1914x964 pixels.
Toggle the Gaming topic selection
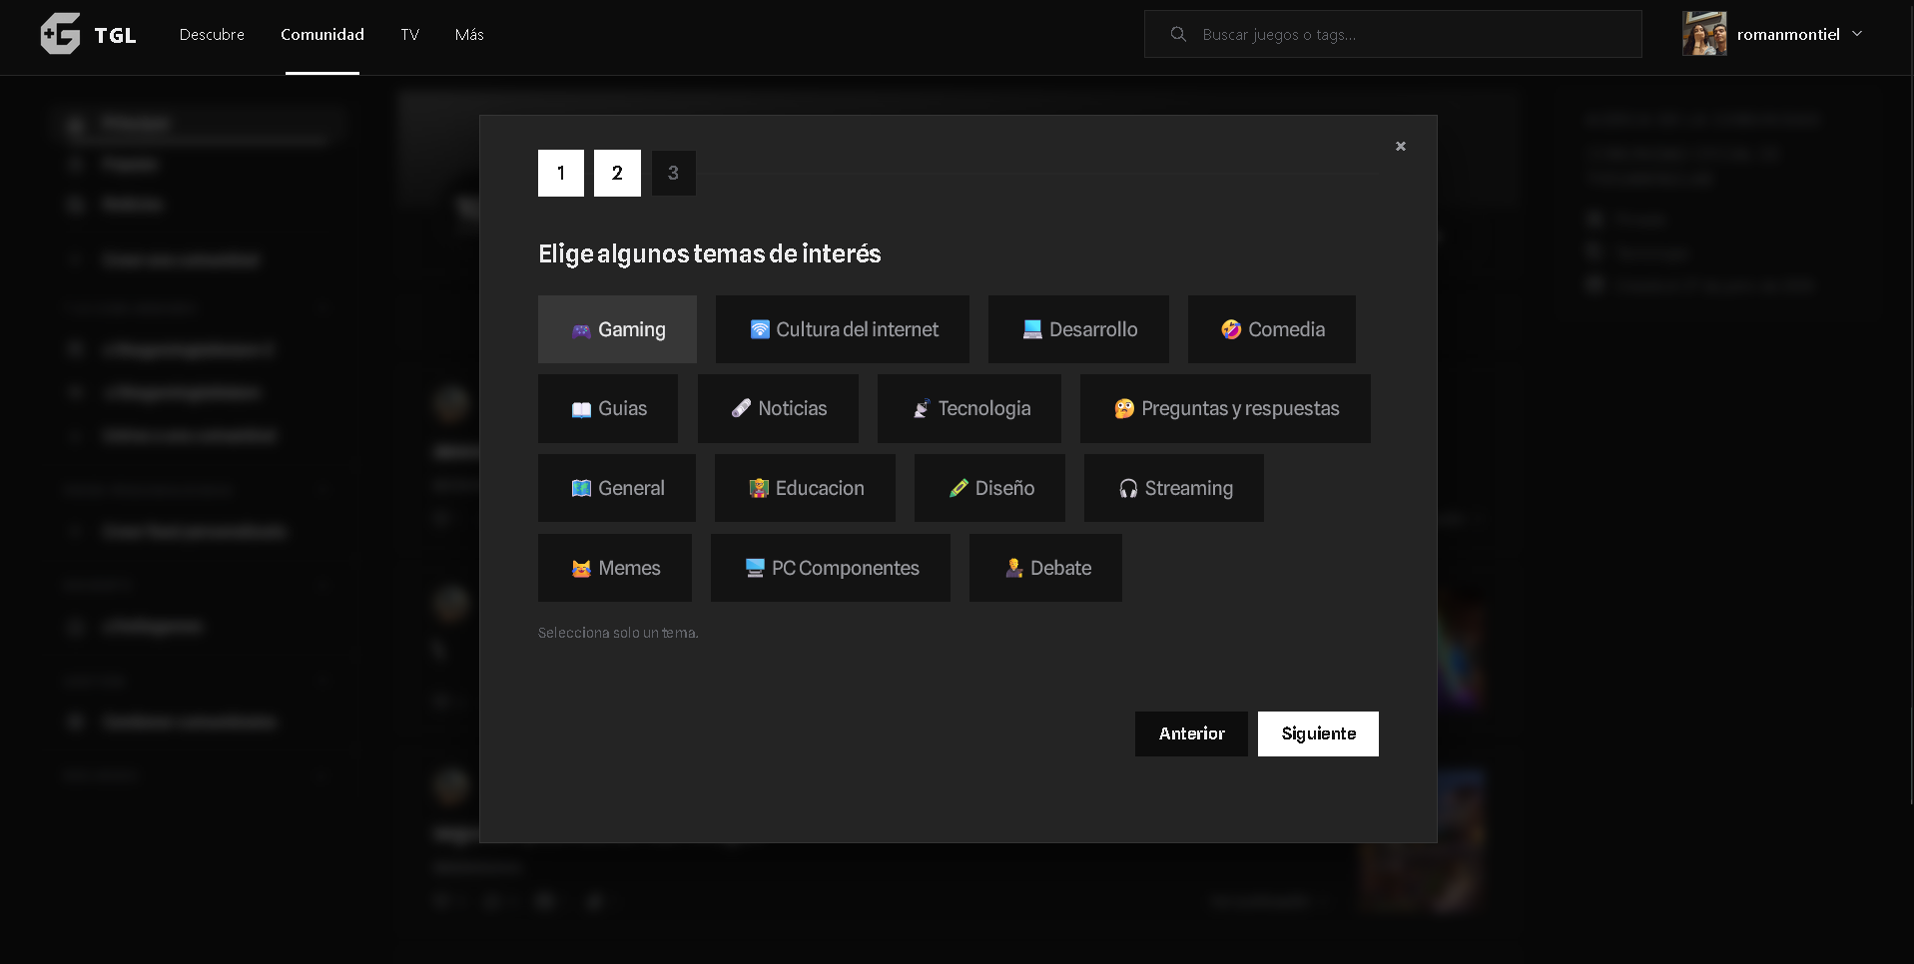click(x=617, y=329)
